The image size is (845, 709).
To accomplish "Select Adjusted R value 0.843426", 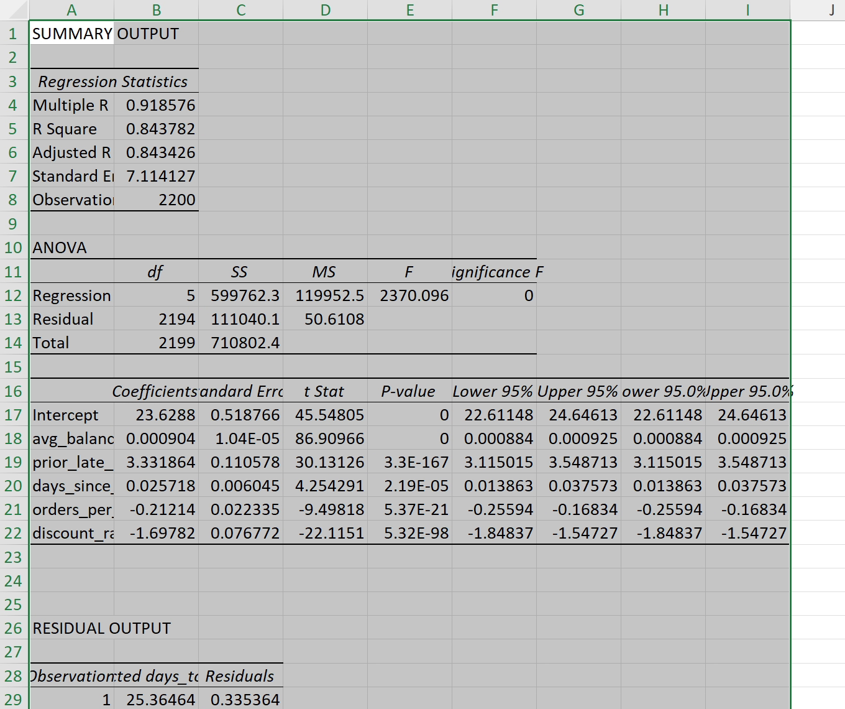I will pyautogui.click(x=156, y=152).
